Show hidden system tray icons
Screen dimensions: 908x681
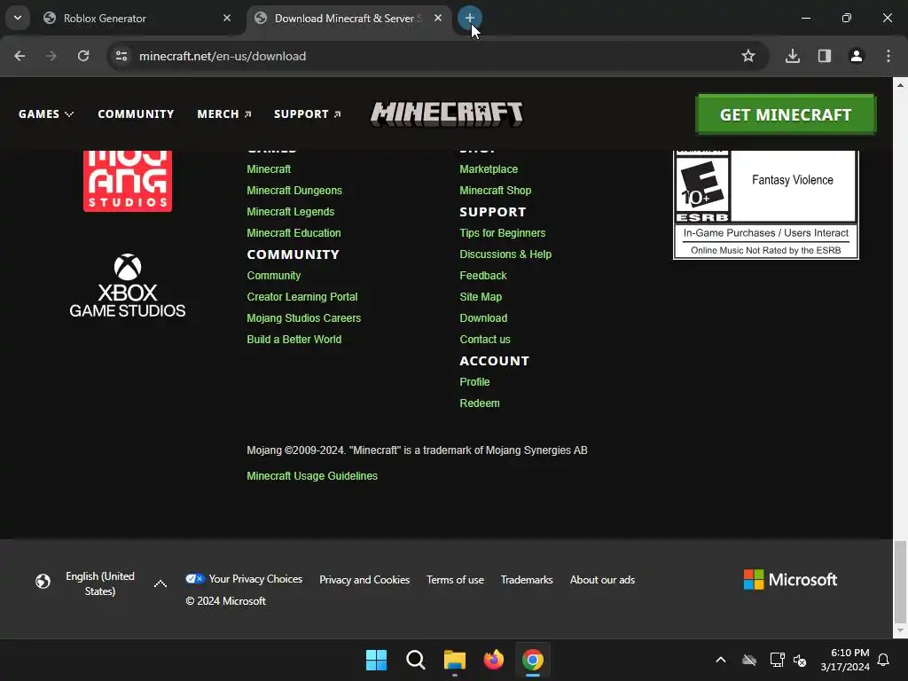pos(721,660)
